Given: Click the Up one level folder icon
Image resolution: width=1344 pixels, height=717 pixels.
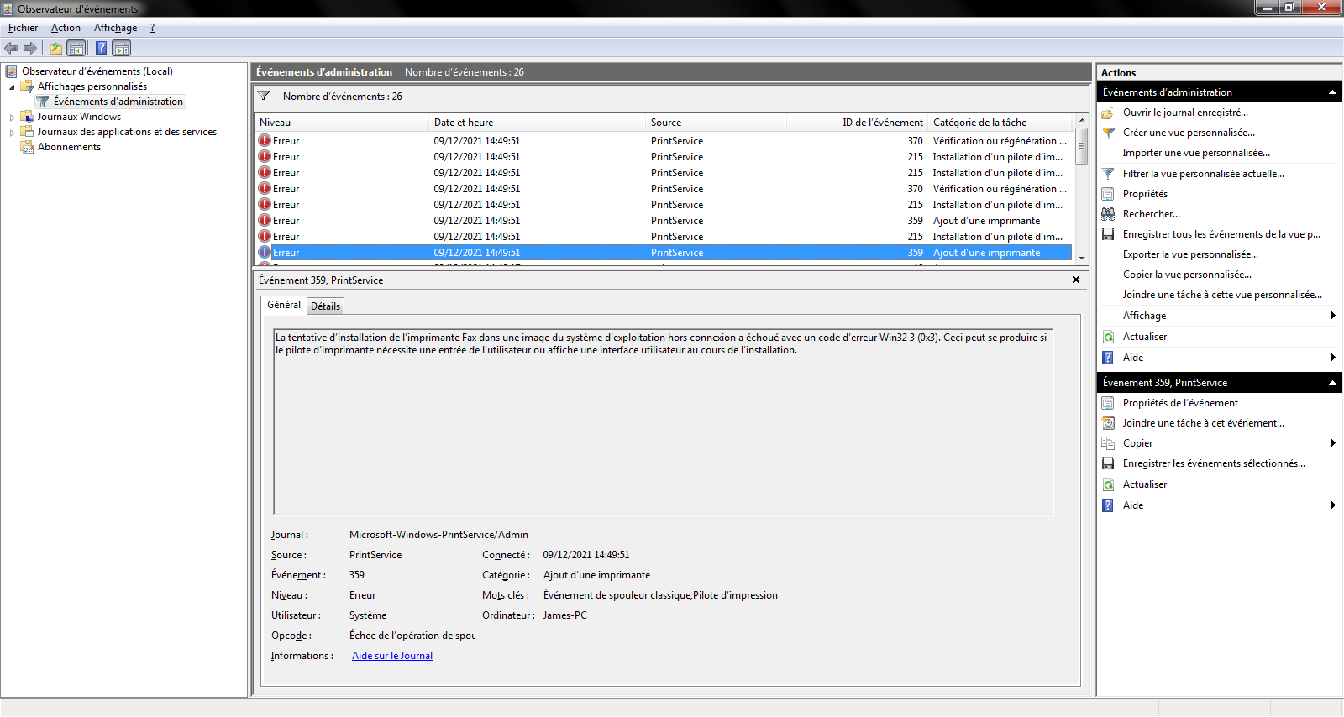Looking at the screenshot, I should pos(55,48).
